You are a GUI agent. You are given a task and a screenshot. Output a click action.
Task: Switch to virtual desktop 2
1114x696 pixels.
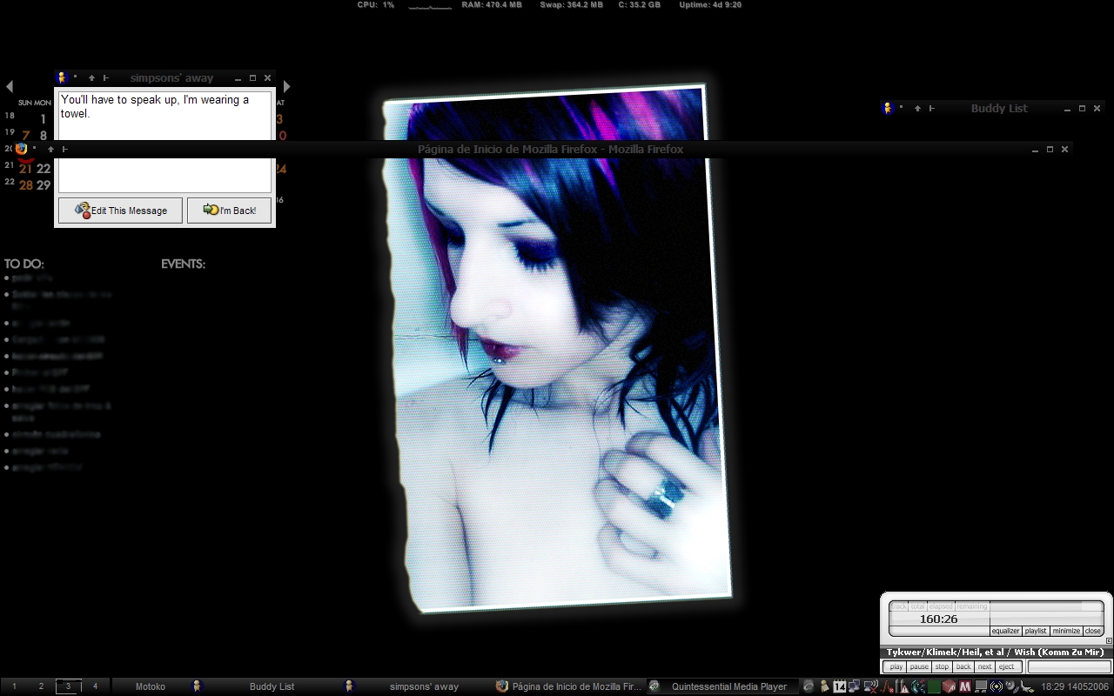coord(41,686)
